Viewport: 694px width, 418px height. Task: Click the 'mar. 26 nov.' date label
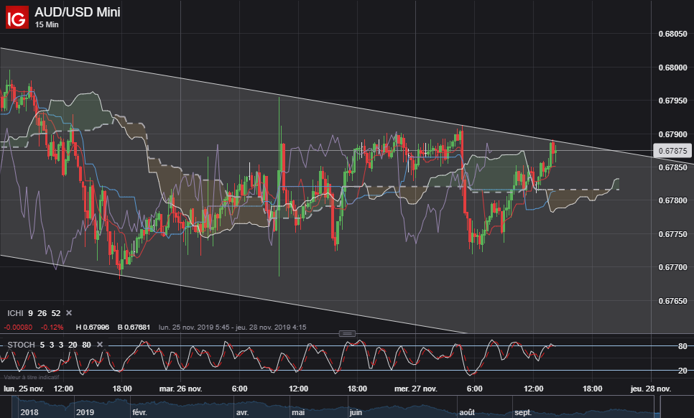tap(180, 389)
